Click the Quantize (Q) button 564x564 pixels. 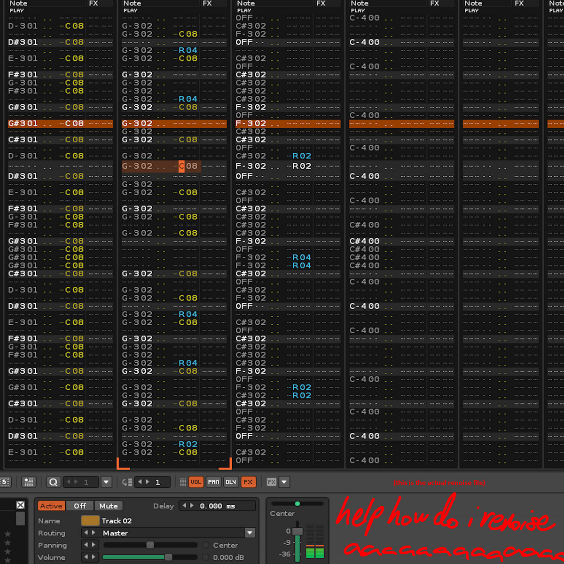coord(53,482)
